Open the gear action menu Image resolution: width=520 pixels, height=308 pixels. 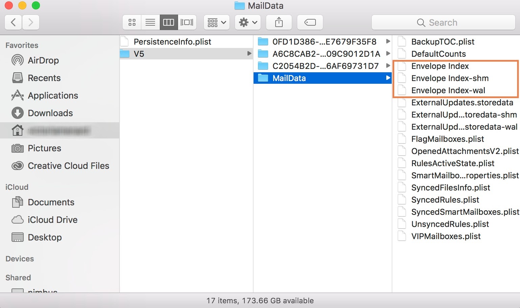pos(248,22)
